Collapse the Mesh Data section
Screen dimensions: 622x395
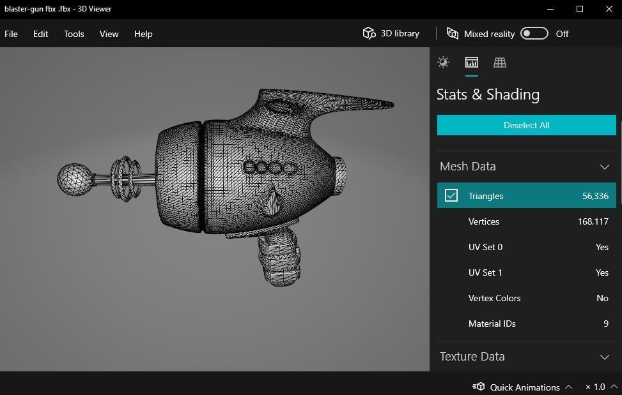[604, 167]
